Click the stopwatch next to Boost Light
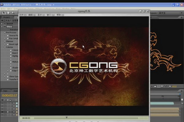This screenshot has width=184, height=122. (8, 44)
